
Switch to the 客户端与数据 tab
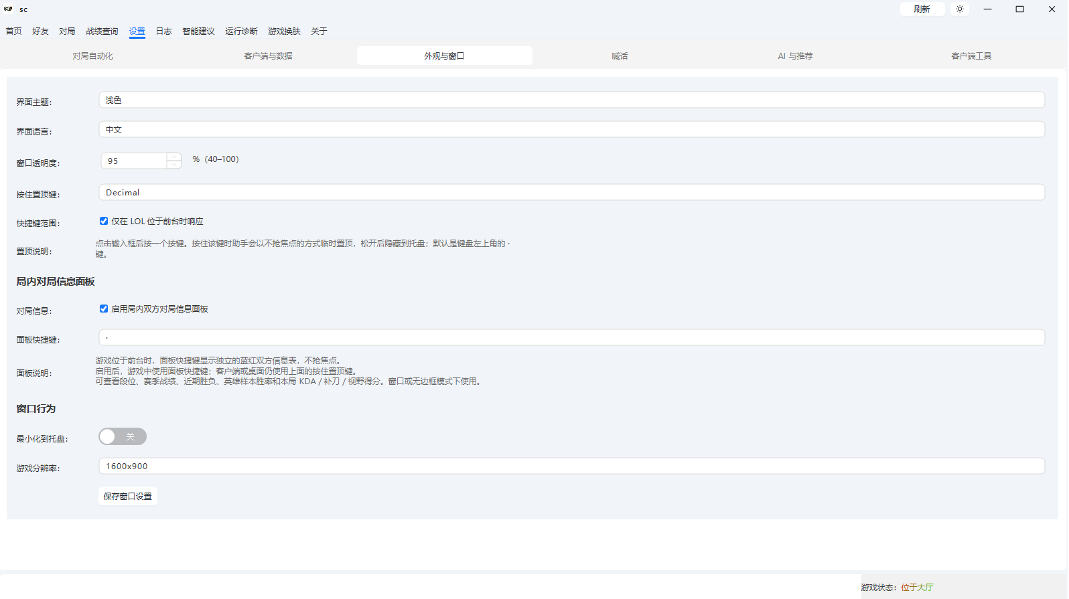(268, 56)
